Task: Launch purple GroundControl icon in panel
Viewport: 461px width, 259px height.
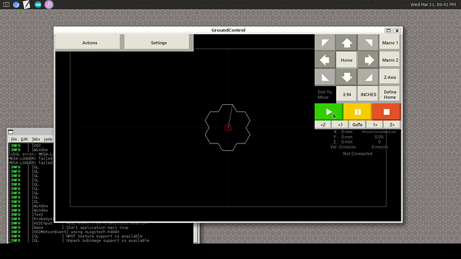Action: pos(49,5)
